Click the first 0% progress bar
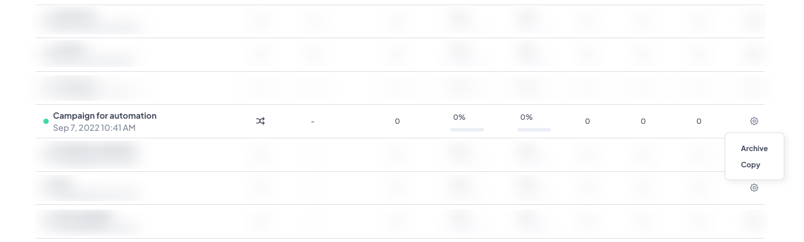Image resolution: width=804 pixels, height=242 pixels. (x=467, y=130)
